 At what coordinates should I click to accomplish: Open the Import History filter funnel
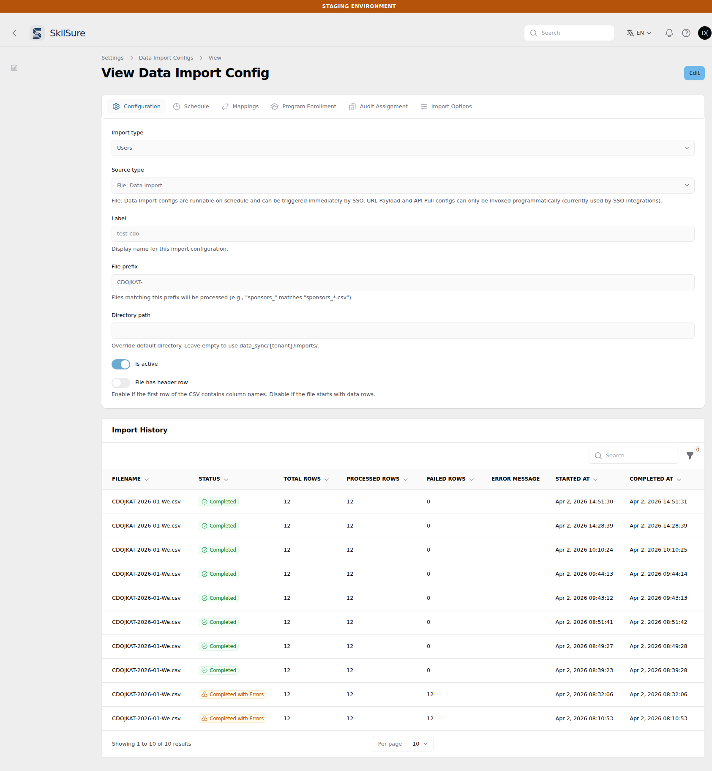coord(690,456)
